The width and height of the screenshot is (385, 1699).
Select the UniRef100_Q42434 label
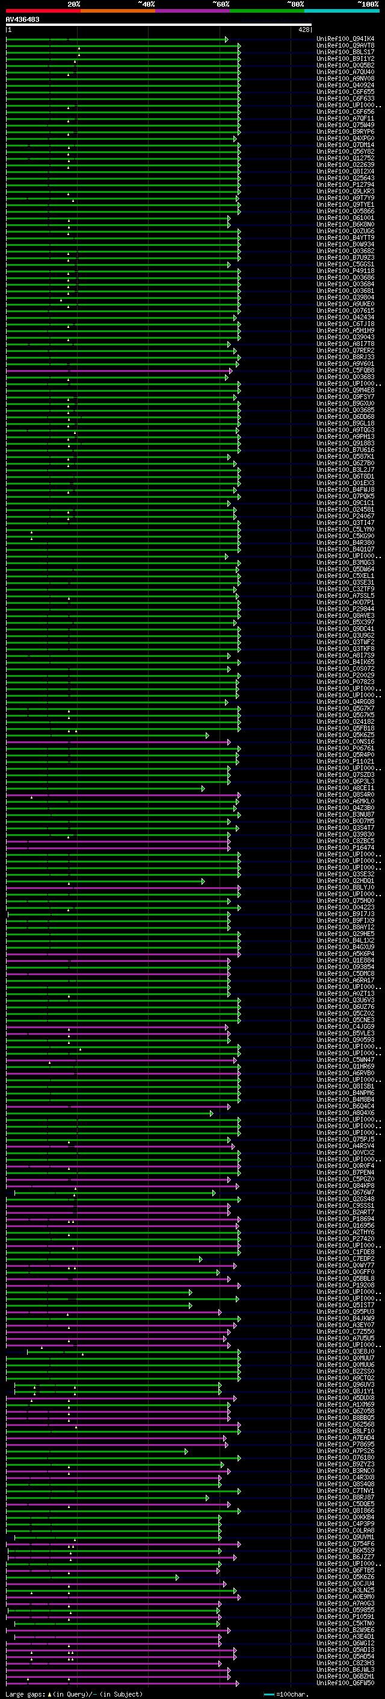pos(345,317)
